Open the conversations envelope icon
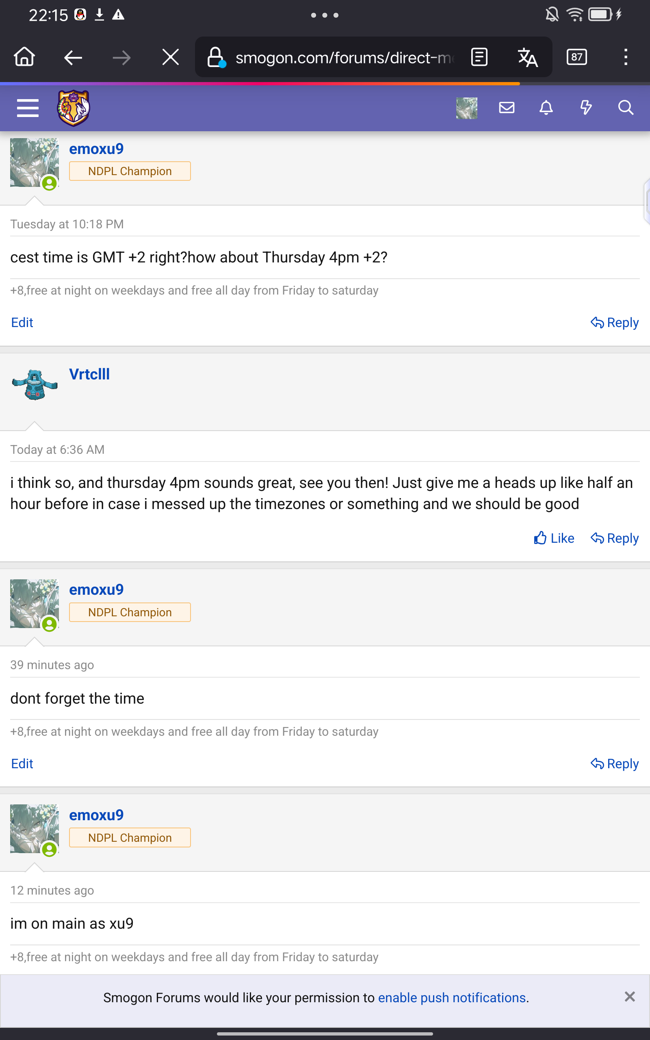 pos(507,107)
